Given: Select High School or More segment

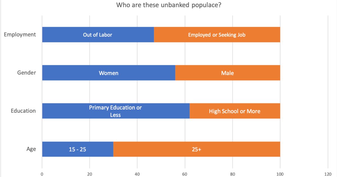Looking at the screenshot, I should (235, 111).
